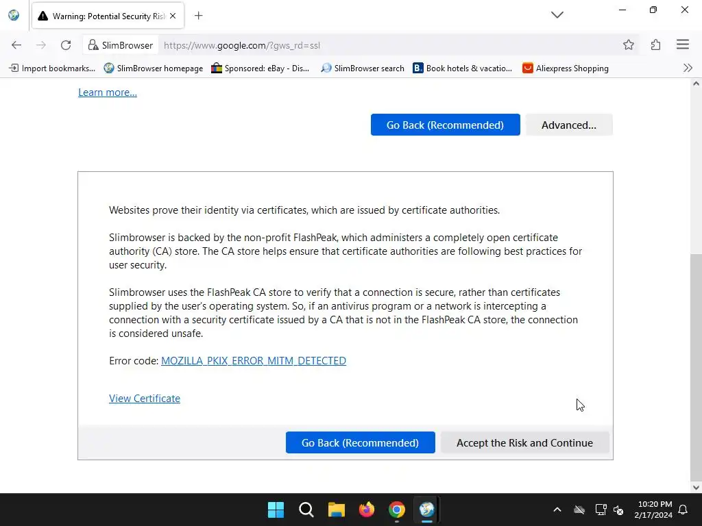Open the network status tray icon
The image size is (702, 526).
click(601, 510)
